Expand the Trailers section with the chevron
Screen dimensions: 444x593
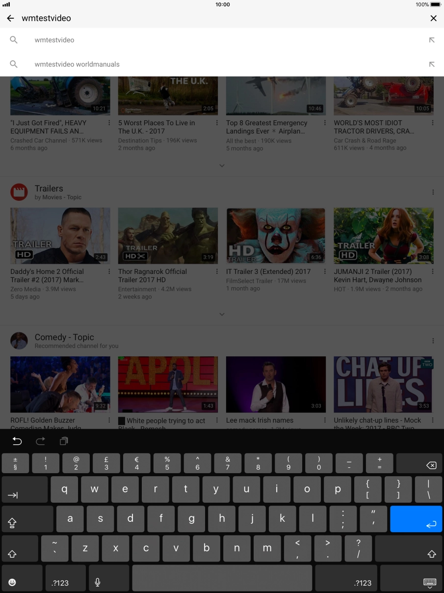tap(222, 314)
